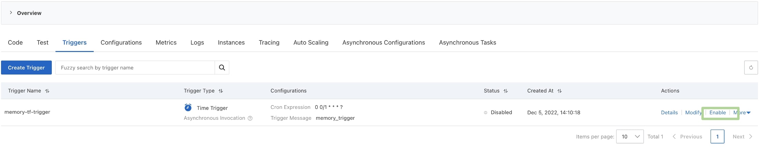Select page 1 in pagination
This screenshot has height=149, width=760.
(717, 136)
